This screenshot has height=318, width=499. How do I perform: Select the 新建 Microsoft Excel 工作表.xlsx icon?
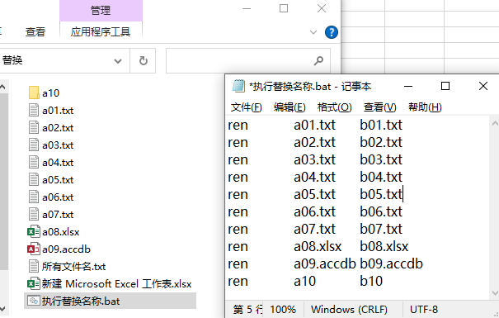pyautogui.click(x=34, y=283)
